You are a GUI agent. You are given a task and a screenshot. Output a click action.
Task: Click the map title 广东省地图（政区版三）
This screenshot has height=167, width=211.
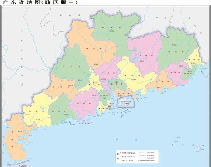40,2
